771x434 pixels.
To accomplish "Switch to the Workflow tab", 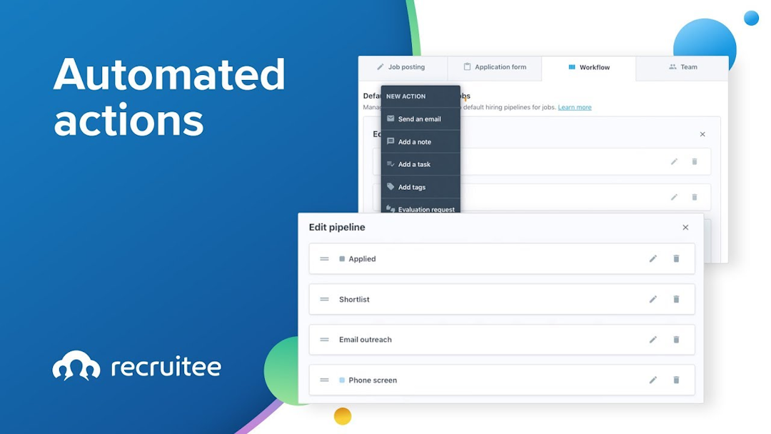I will [590, 66].
